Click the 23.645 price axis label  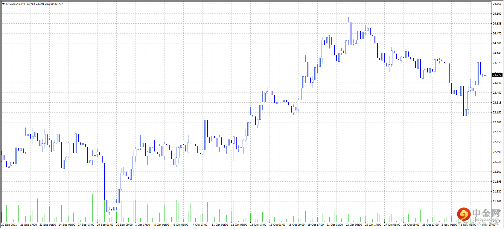pos(497,83)
